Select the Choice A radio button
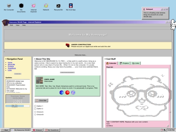The height and width of the screenshot is (132, 176). pos(35,112)
